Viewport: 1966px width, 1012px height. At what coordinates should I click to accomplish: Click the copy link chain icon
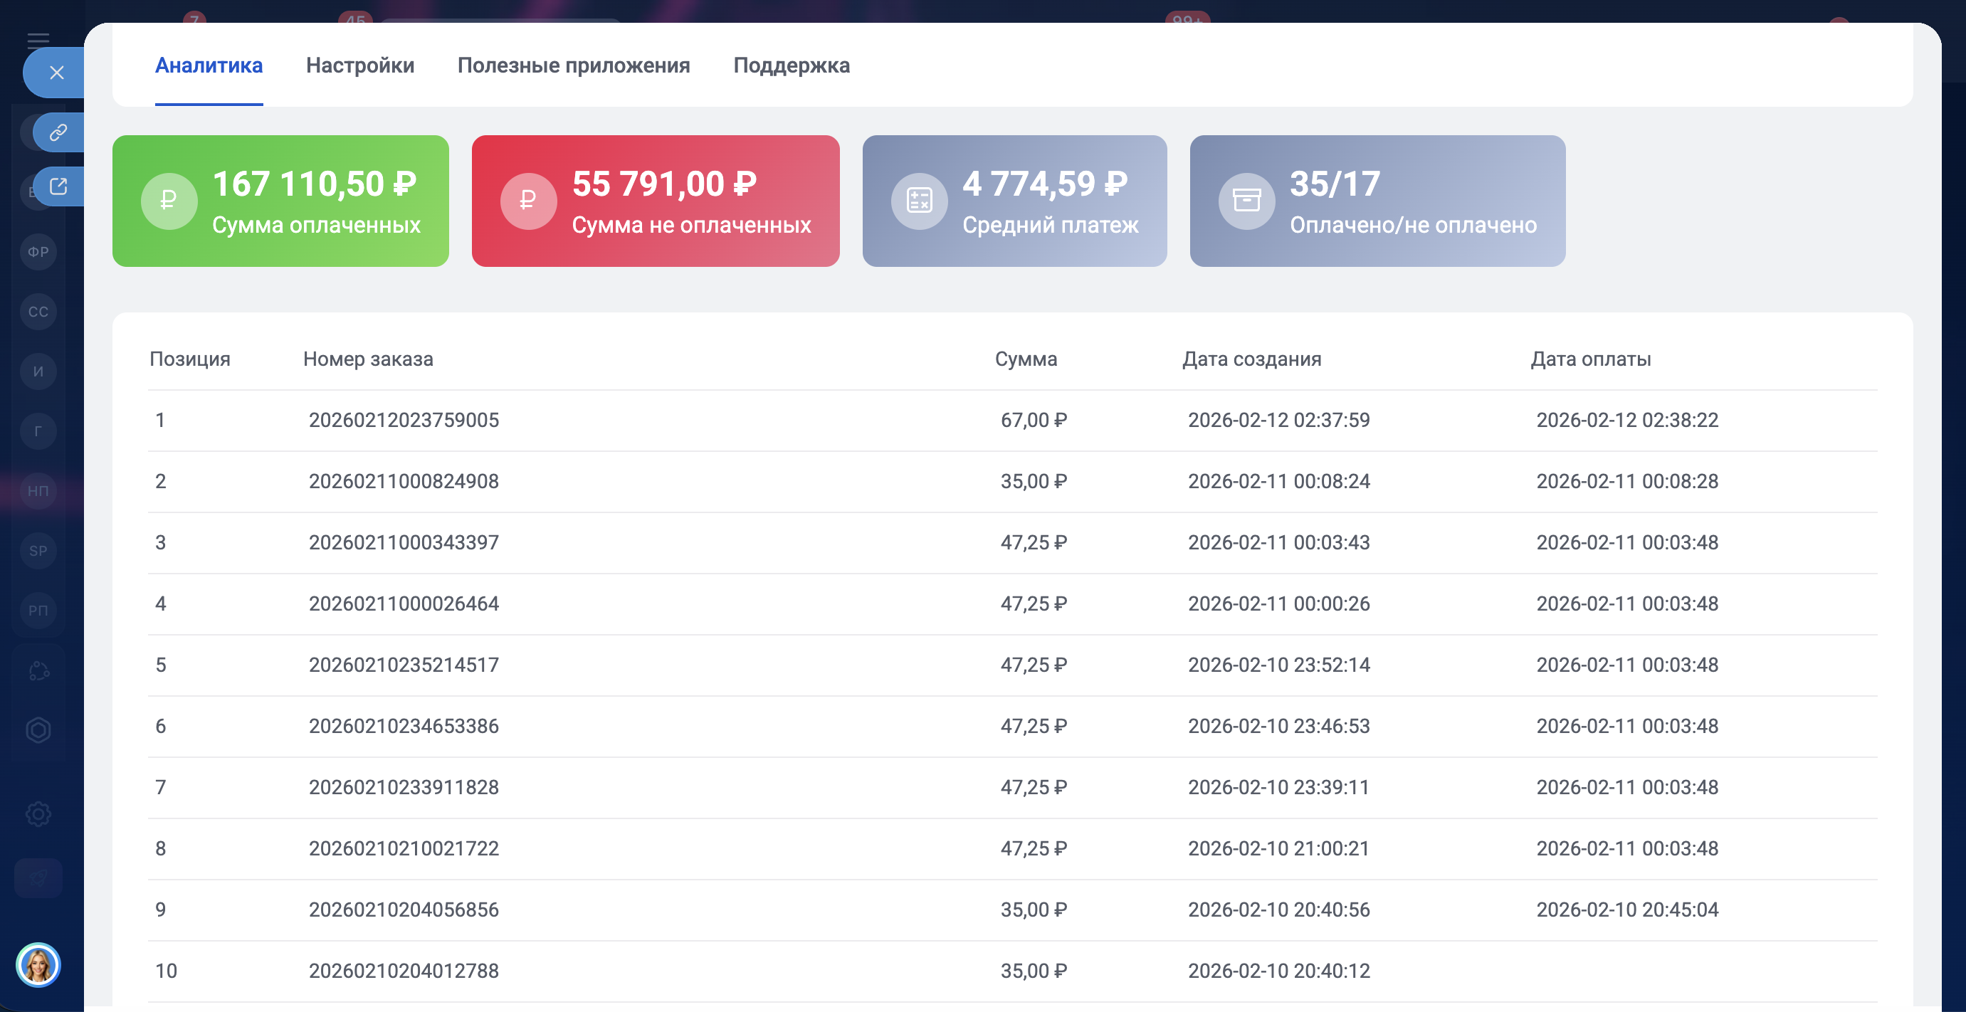point(59,133)
